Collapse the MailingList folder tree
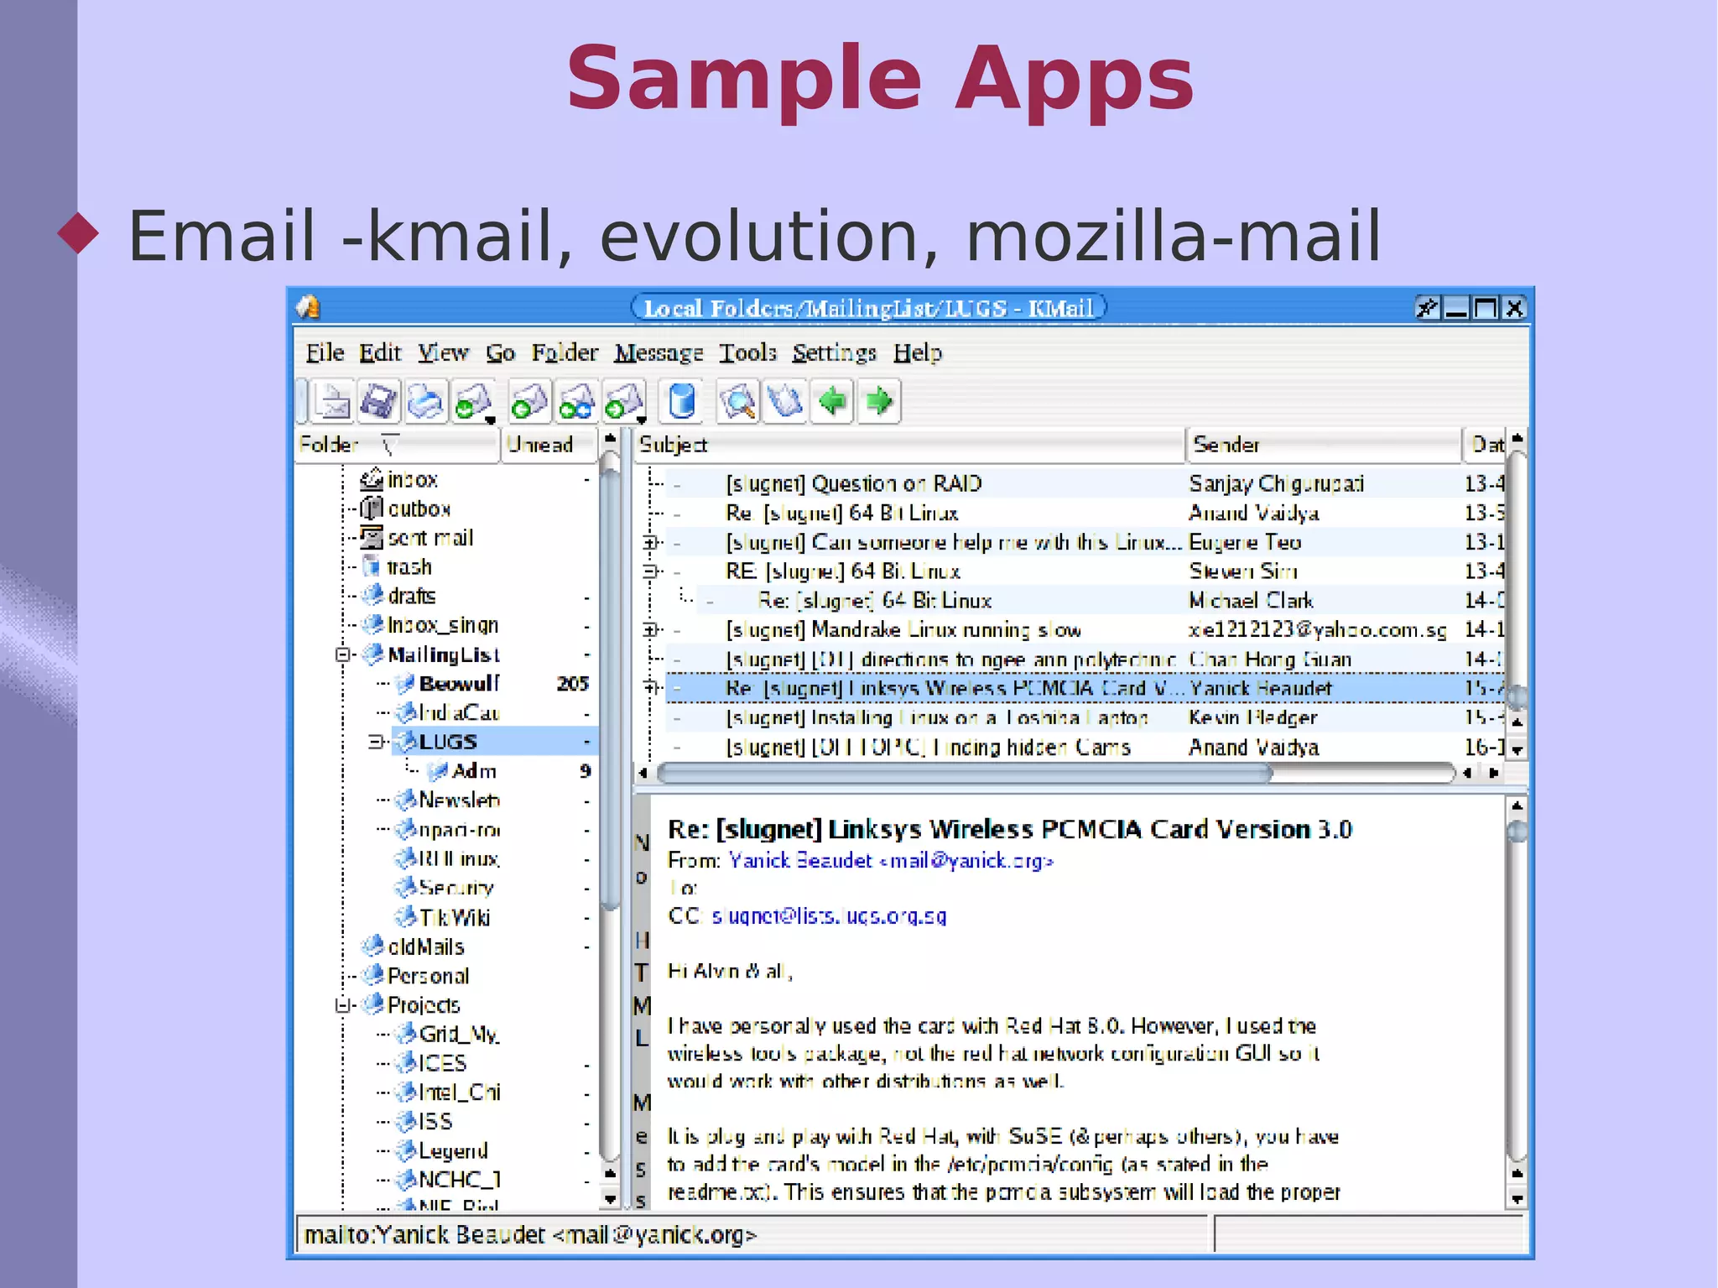This screenshot has height=1288, width=1718. tap(342, 654)
